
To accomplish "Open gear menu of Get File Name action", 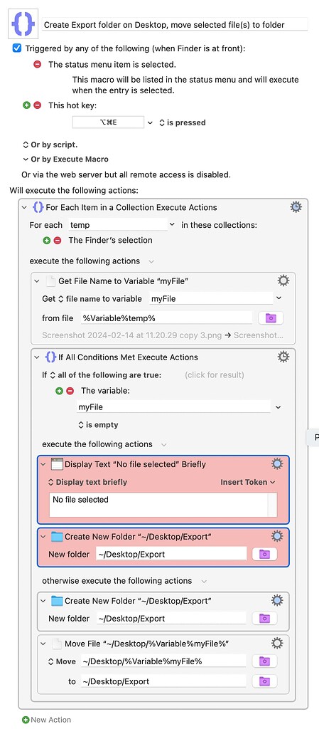I will (283, 280).
